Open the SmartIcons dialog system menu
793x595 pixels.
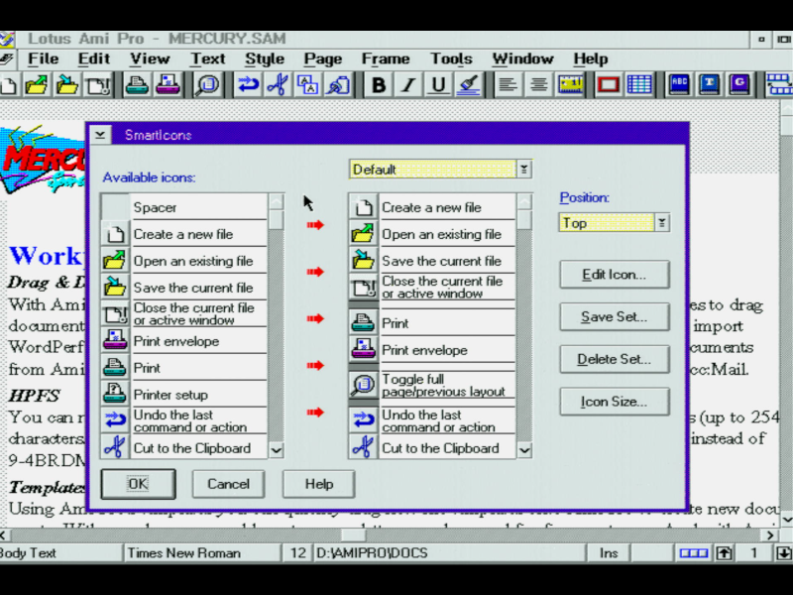pyautogui.click(x=100, y=135)
